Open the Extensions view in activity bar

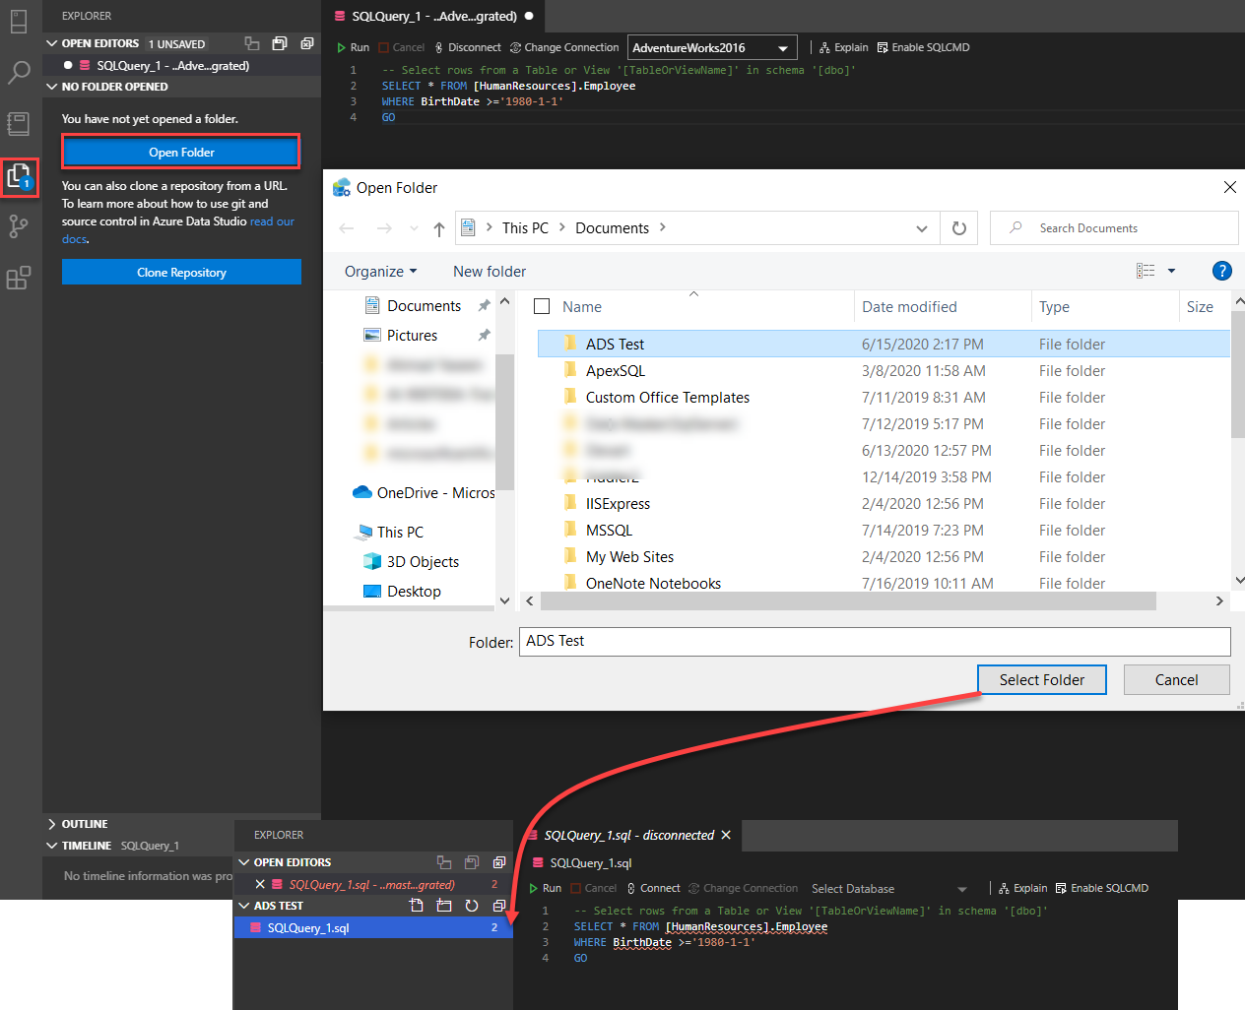click(18, 279)
